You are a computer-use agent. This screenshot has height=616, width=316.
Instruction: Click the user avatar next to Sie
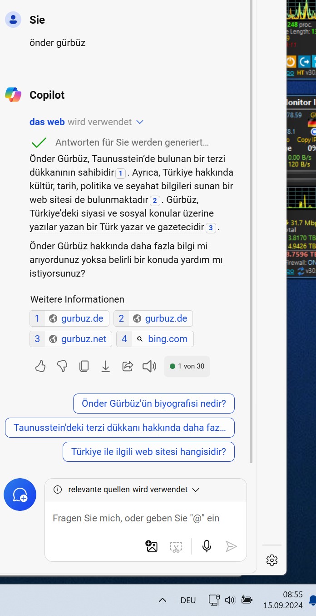click(x=13, y=20)
